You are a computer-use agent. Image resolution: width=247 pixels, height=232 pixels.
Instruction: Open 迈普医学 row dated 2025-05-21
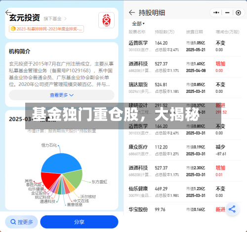pyautogui.click(x=185, y=46)
